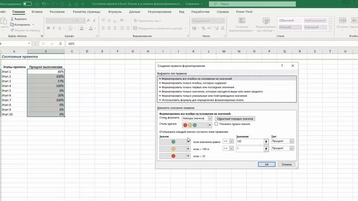This screenshot has width=358, height=201.
Task: Open the Рисование ribbon tab
Action: [57, 12]
